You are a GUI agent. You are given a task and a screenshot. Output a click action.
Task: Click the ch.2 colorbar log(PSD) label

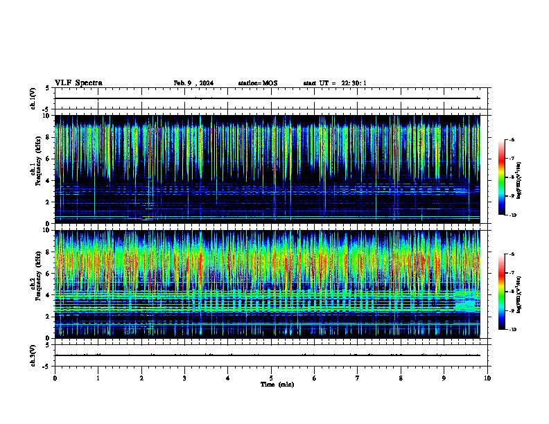click(x=519, y=294)
